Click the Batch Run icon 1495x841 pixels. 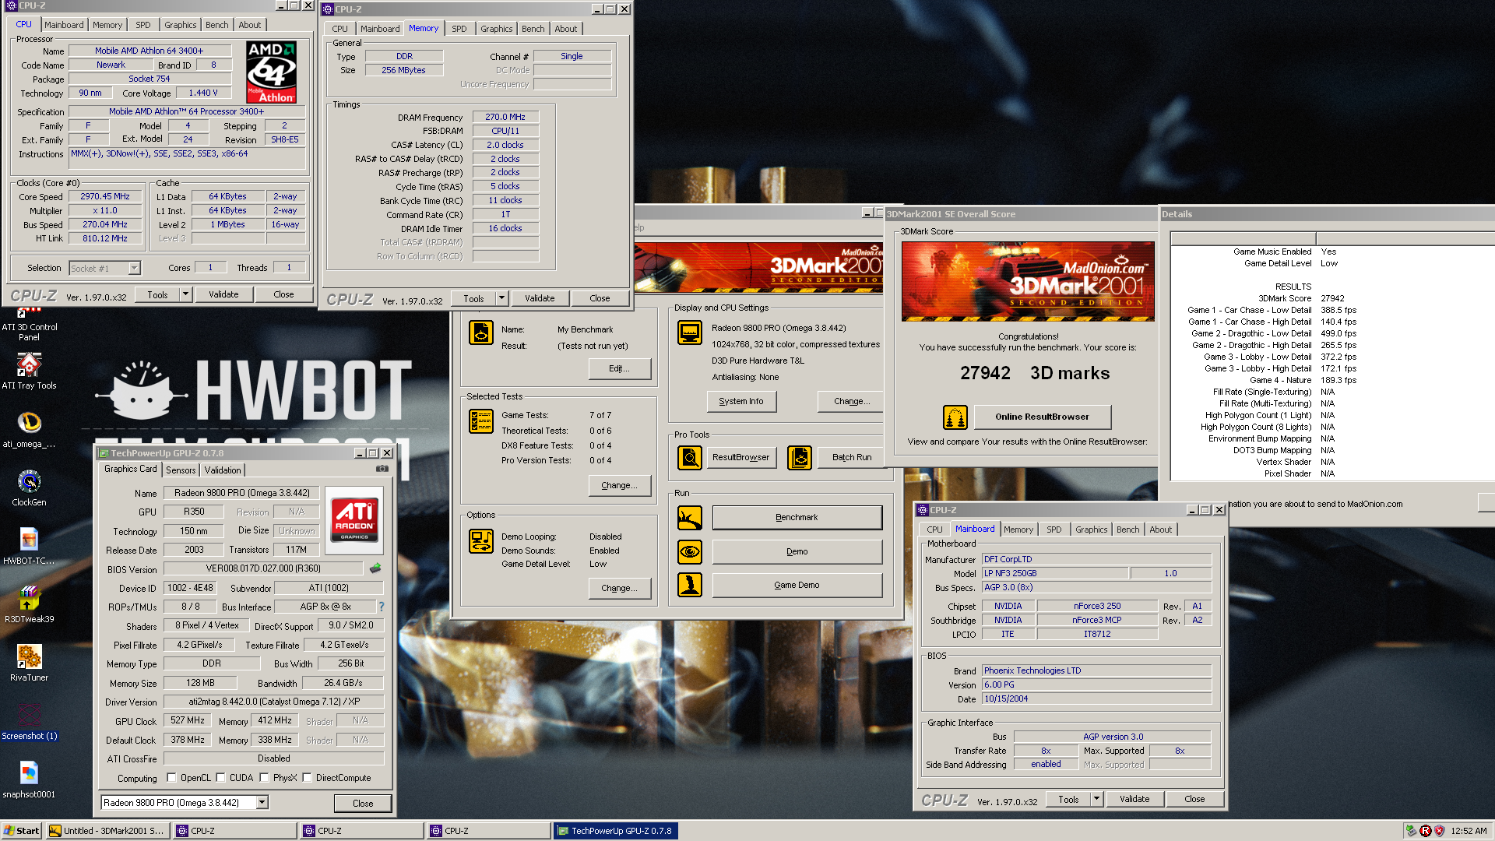[x=799, y=458]
